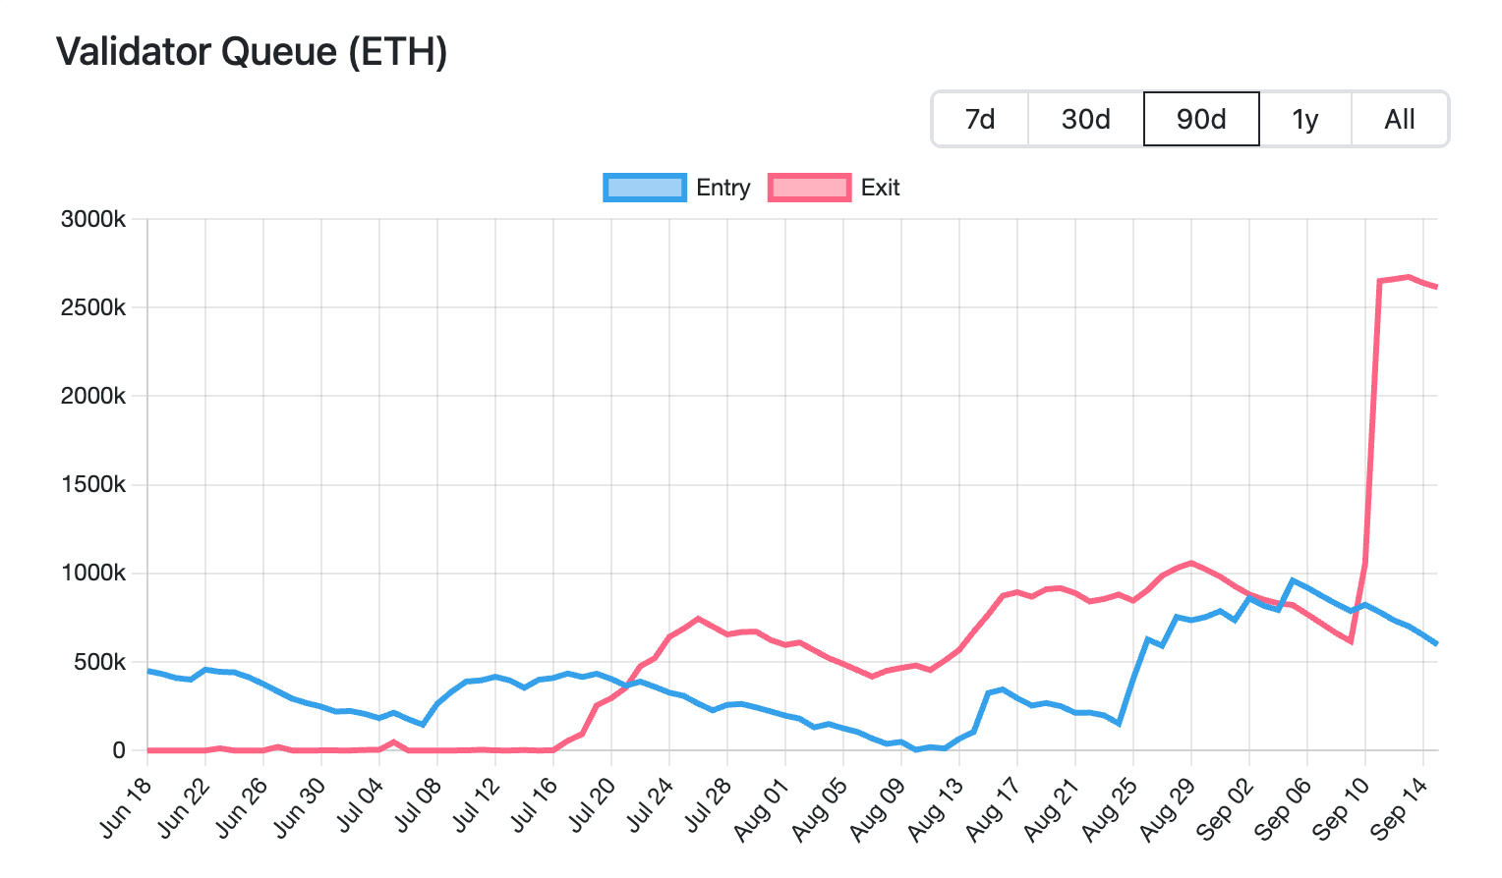Select the 30d time range
Screen dimensions: 1502x878
1084,119
